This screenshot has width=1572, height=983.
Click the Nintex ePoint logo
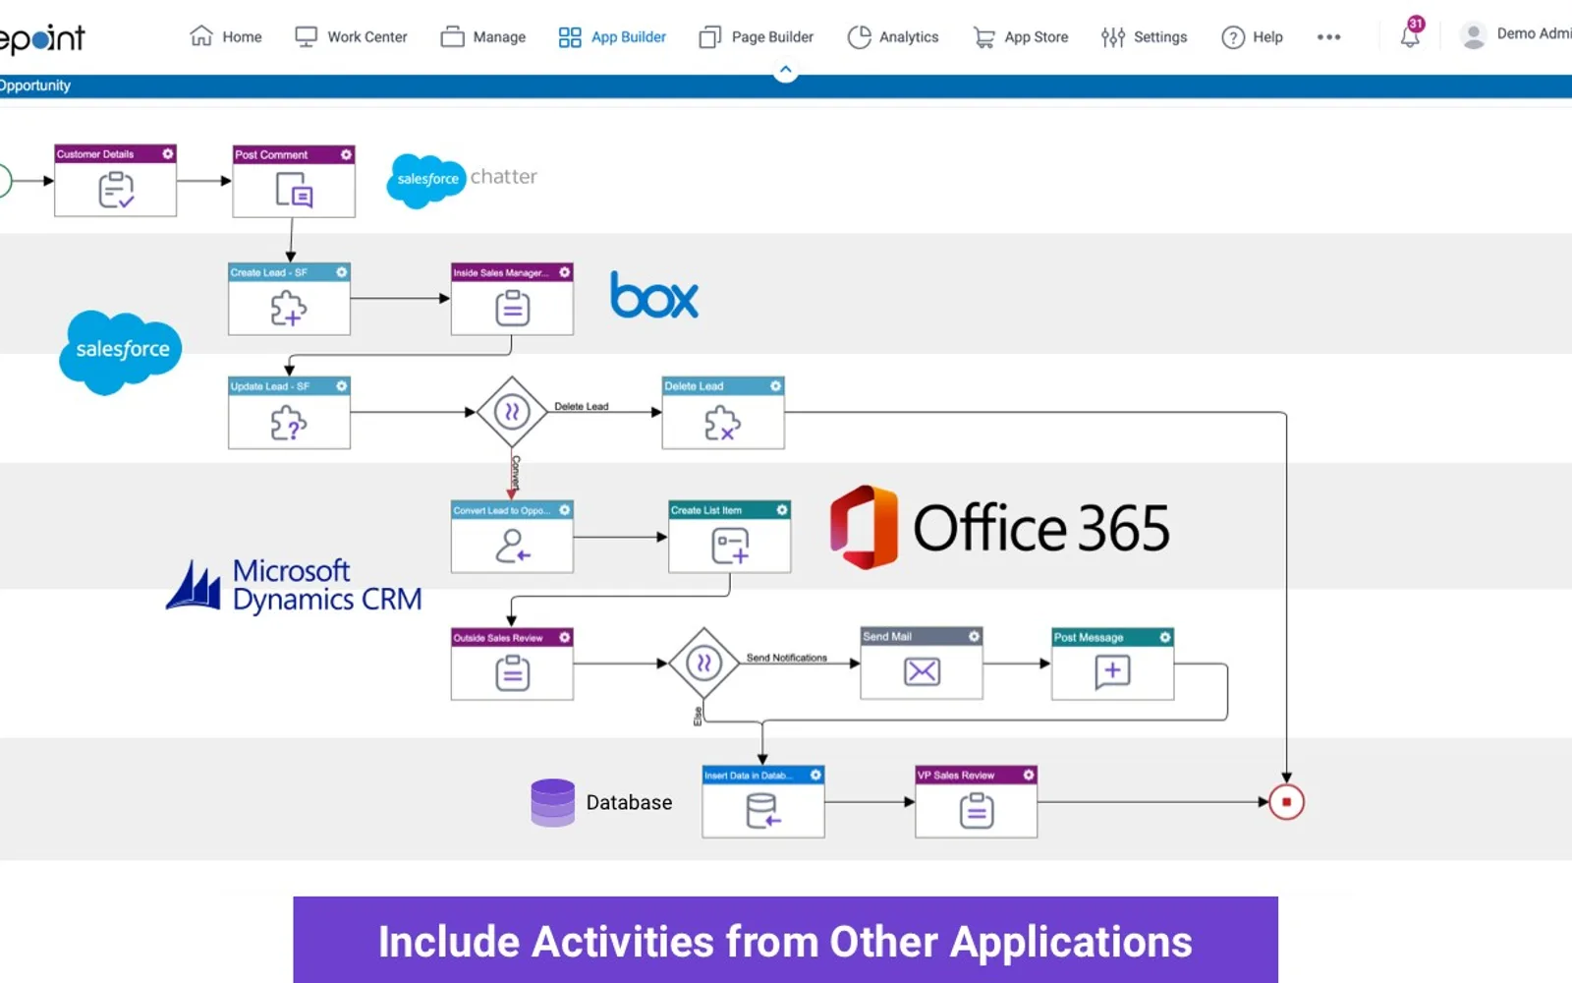42,38
